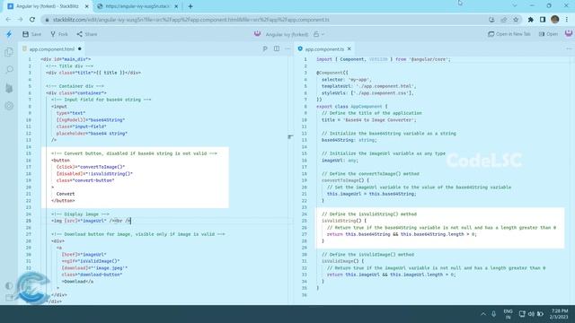Click the StackBlitz lightning bolt logo
Screen dimensions: 575x323
pyautogui.click(x=9, y=34)
